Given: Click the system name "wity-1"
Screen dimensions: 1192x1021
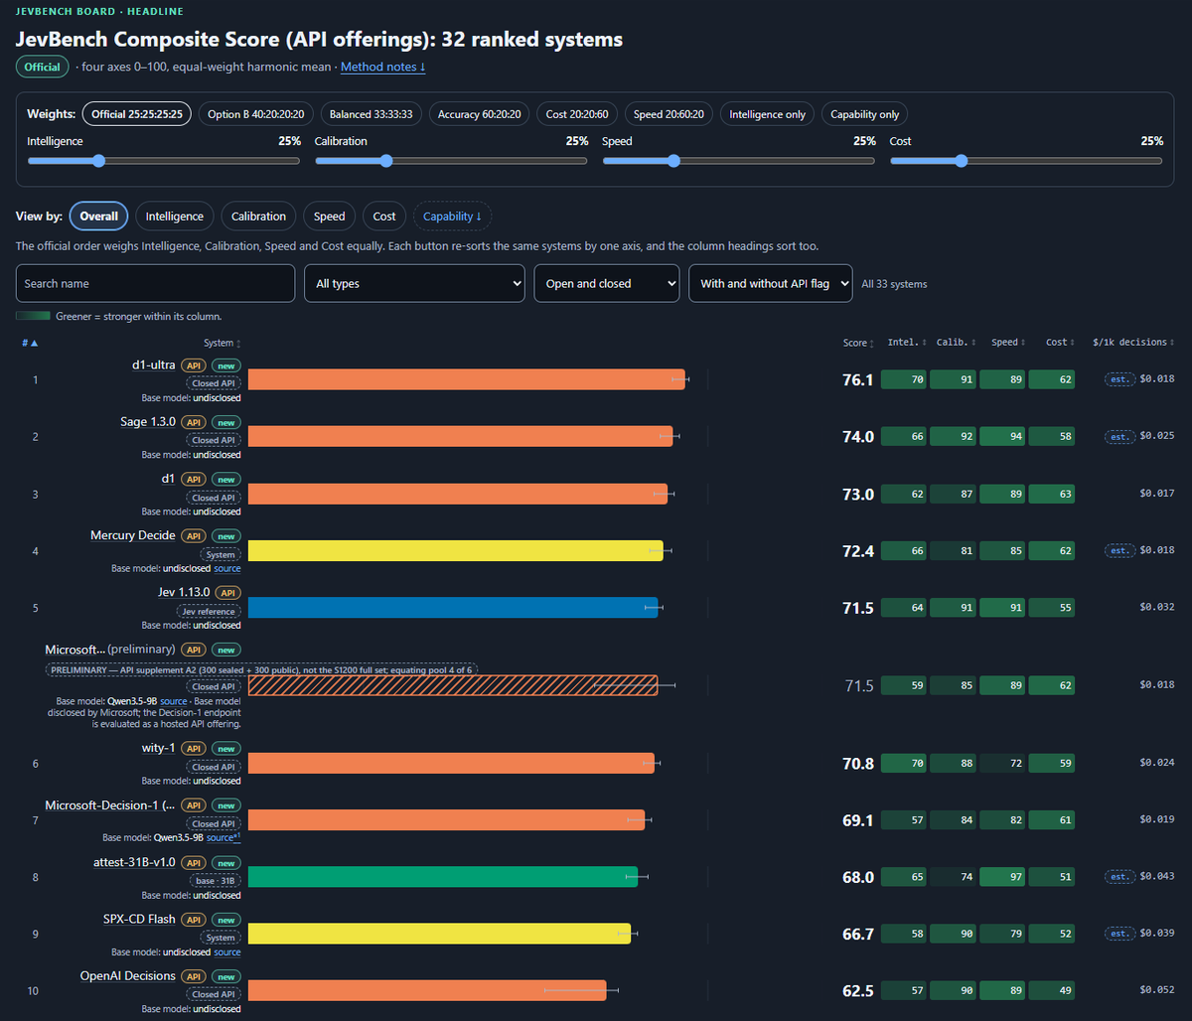Looking at the screenshot, I should tap(158, 748).
